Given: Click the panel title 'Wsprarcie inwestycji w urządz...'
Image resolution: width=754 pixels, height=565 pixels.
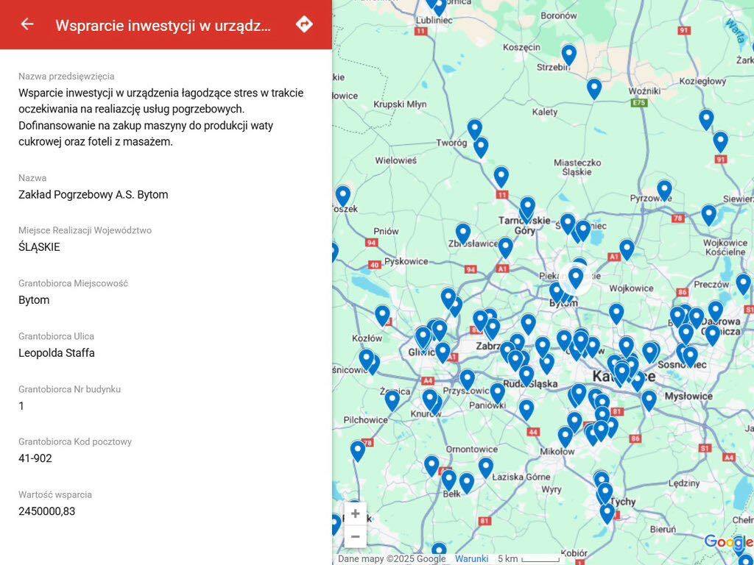Looking at the screenshot, I should tap(163, 25).
